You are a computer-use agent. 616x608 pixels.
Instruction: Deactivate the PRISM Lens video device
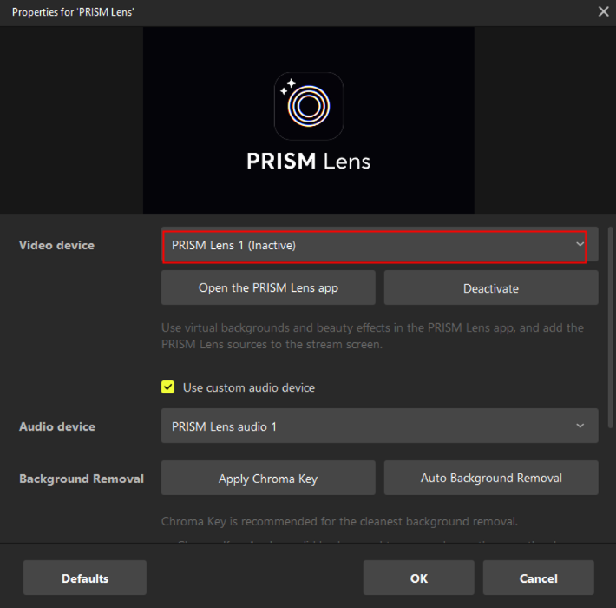pyautogui.click(x=490, y=288)
